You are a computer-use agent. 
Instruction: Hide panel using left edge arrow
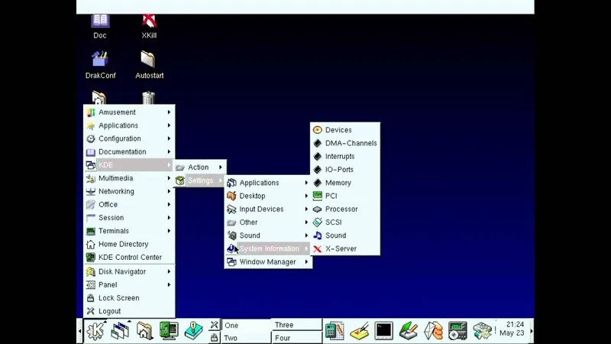point(80,331)
